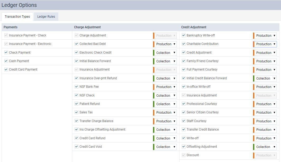This screenshot has height=162, width=281.
Task: Open the Collected Bad Debt type dropdown
Action: tap(165, 44)
